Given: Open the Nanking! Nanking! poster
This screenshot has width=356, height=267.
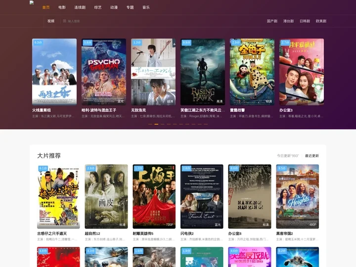Looking at the screenshot, I should coord(250,196).
